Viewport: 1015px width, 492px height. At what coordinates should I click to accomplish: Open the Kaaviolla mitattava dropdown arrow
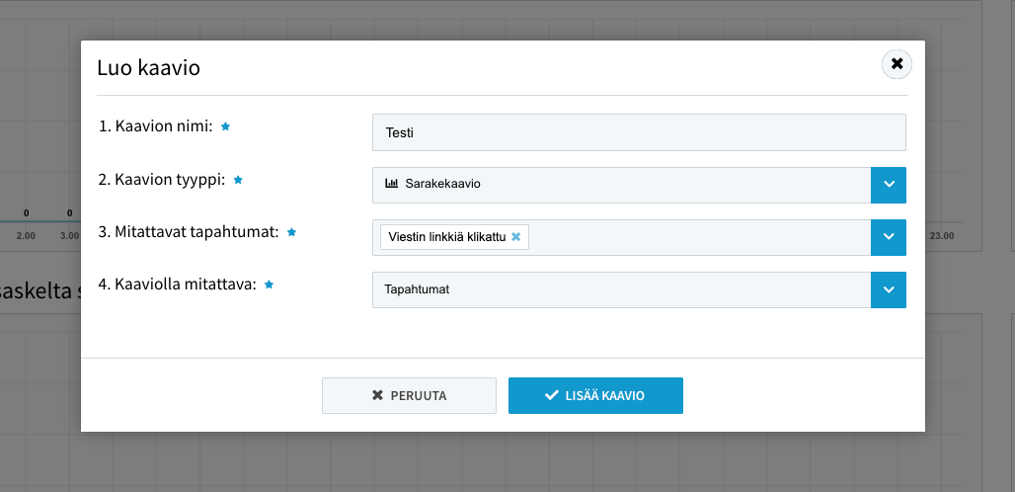(x=889, y=290)
